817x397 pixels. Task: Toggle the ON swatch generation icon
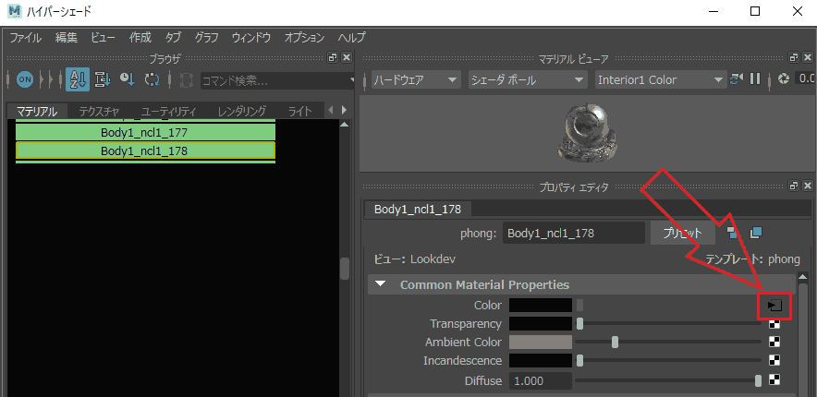pyautogui.click(x=25, y=79)
